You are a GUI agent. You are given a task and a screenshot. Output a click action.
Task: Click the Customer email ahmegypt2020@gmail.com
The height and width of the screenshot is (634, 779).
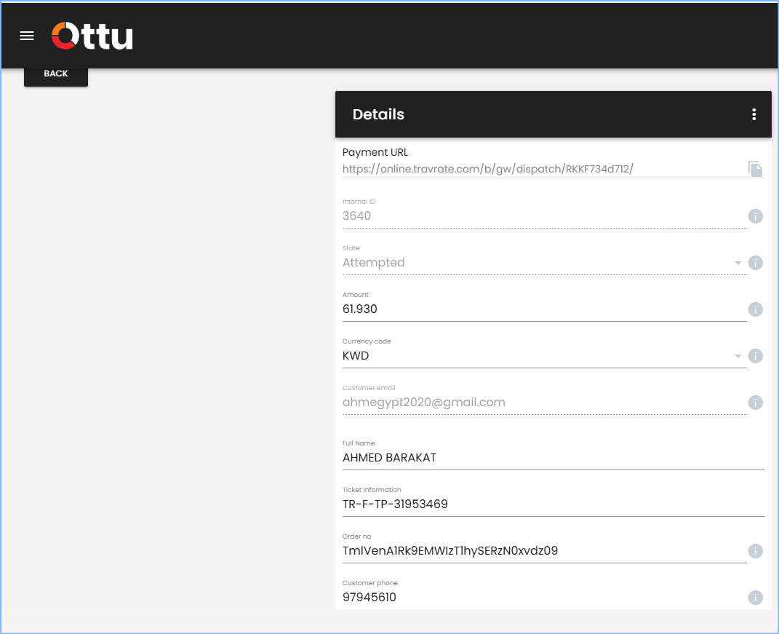click(424, 403)
